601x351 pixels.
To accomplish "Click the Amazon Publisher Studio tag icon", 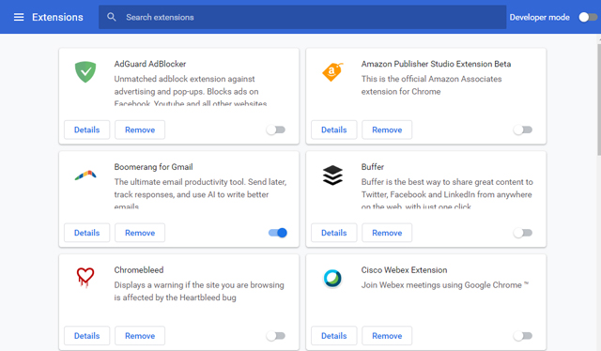I will [x=332, y=71].
